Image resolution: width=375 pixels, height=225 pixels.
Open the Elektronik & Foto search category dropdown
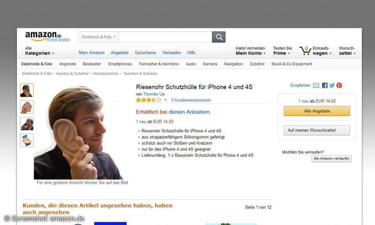(x=98, y=37)
